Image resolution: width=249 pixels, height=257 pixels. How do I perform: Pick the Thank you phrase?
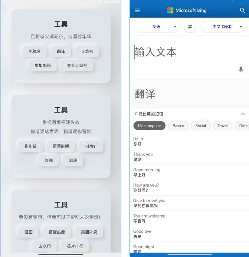pos(143,157)
